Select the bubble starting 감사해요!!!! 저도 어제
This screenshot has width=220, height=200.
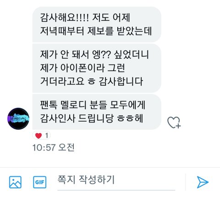(x=97, y=24)
